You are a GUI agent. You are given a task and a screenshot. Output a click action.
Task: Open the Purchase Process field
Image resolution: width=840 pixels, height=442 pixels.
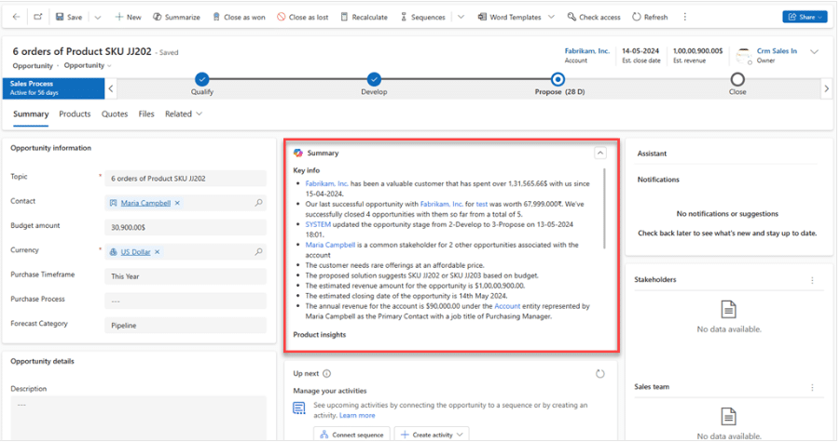186,301
